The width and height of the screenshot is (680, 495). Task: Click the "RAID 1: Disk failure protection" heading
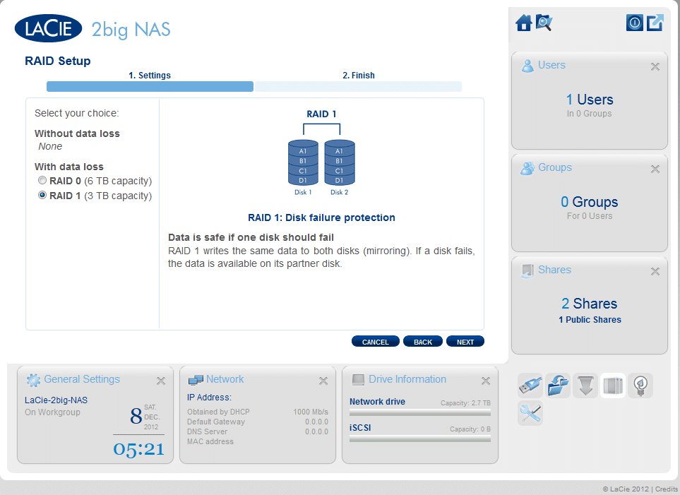point(321,217)
